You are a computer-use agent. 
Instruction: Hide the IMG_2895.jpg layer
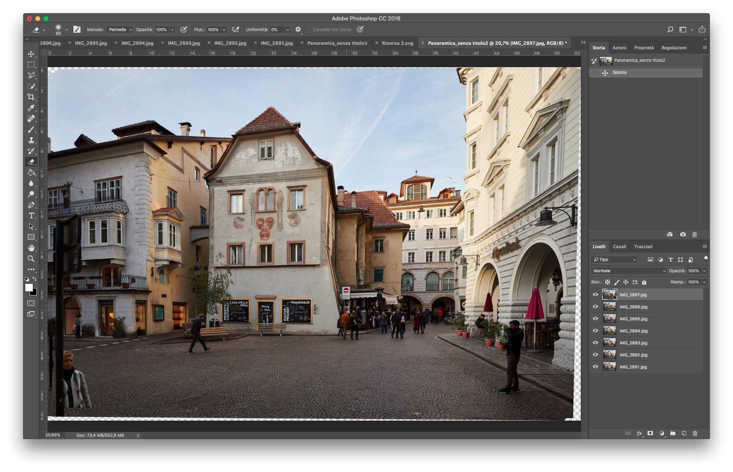click(x=595, y=319)
